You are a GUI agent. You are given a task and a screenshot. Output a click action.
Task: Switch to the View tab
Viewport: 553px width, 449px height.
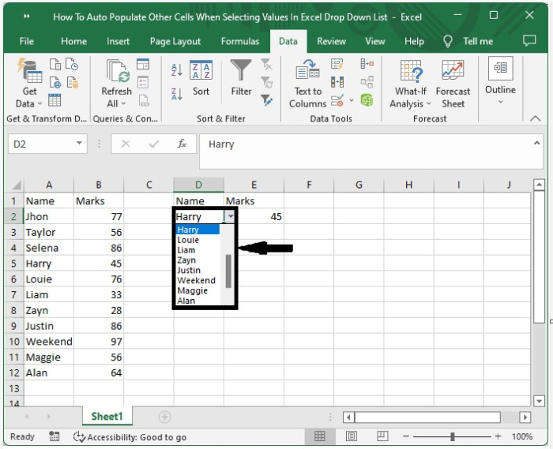375,41
